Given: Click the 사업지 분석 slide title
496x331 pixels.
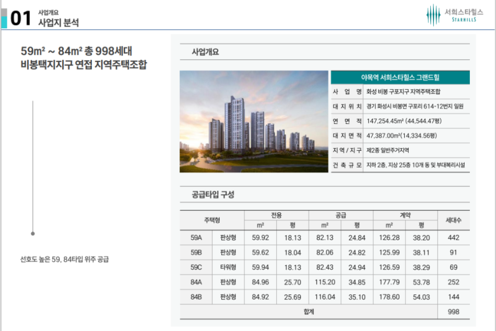Looking at the screenshot, I should tap(58, 22).
